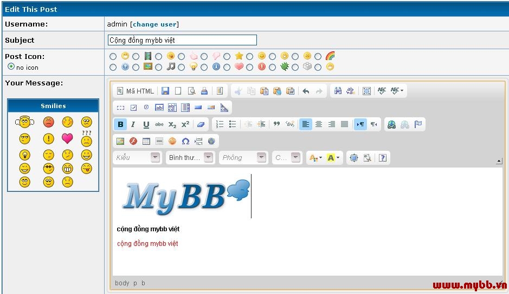This screenshot has height=294, width=509.
Task: Click the Templates icon
Action: (220, 91)
